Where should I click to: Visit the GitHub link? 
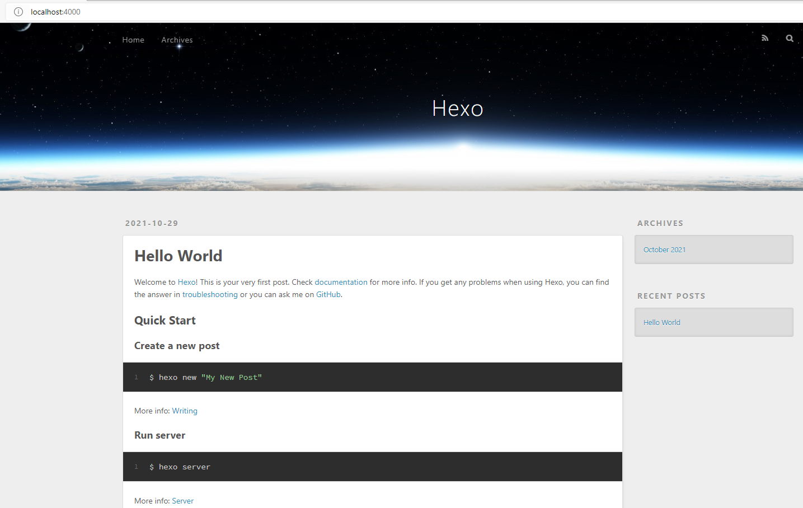click(328, 294)
